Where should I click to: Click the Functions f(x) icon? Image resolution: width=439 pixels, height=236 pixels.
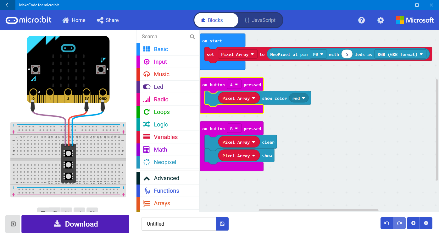coord(147,190)
